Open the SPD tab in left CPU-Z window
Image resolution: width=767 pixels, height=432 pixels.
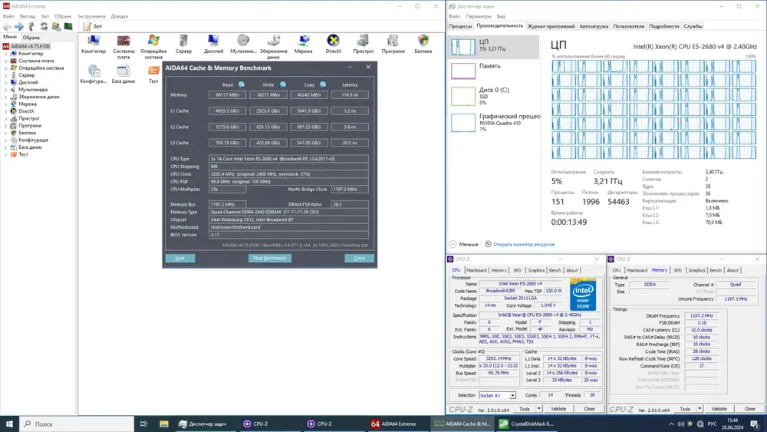pyautogui.click(x=517, y=270)
